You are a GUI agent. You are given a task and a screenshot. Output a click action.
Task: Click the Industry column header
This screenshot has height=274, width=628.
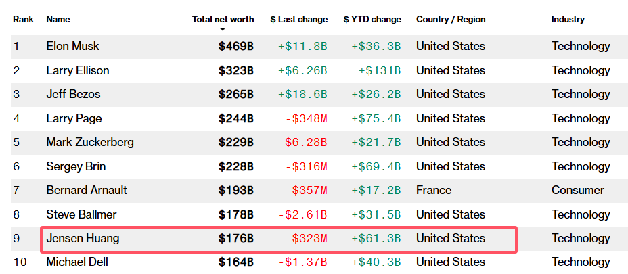[568, 20]
